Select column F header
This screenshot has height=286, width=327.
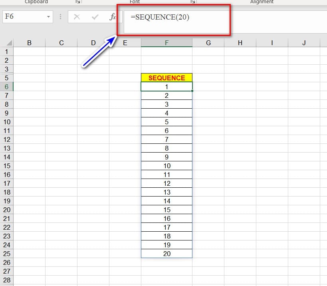tap(166, 43)
